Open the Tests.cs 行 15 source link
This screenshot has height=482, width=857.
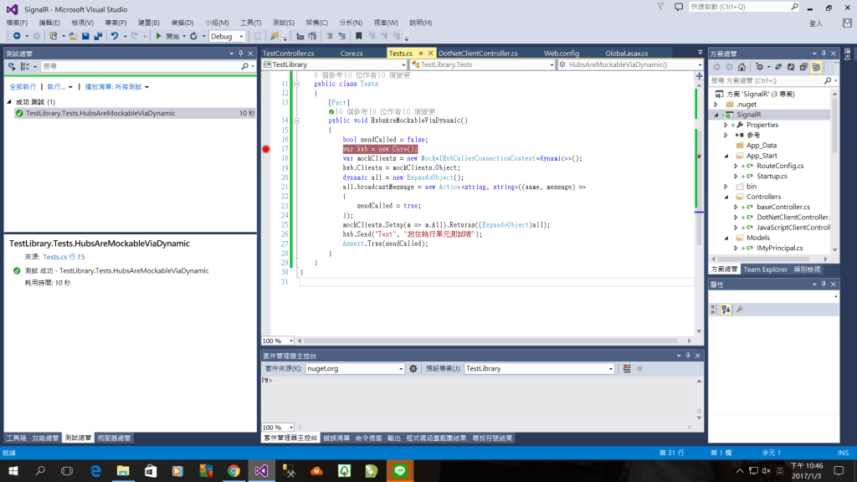point(64,257)
